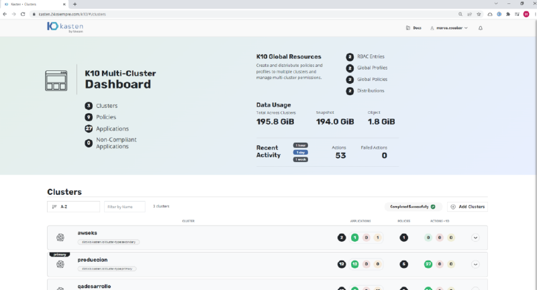Viewport: 537px width, 290px height.
Task: Click the cloud extension icon
Action: [x=490, y=14]
